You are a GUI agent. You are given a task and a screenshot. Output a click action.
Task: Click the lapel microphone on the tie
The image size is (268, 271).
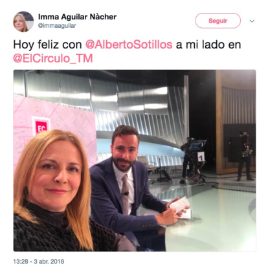(x=126, y=193)
